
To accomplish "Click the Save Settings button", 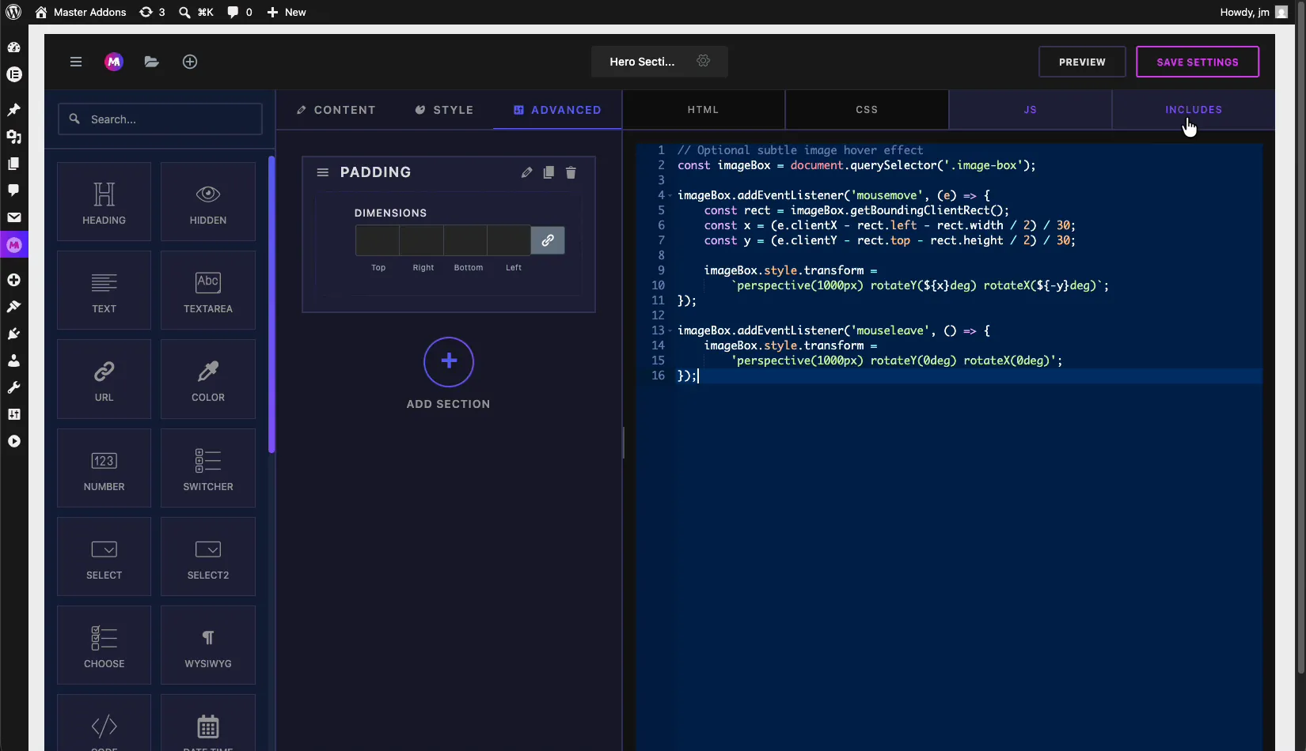I will point(1198,62).
